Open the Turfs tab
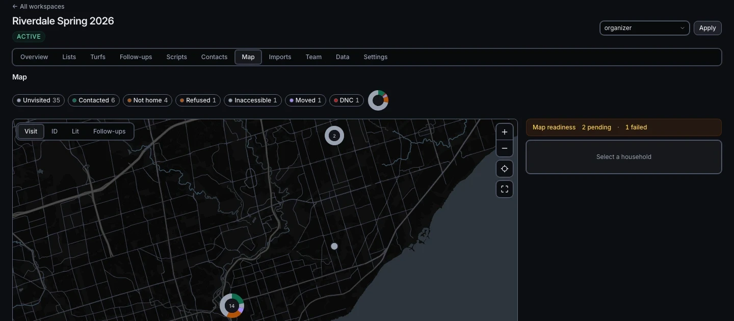Image resolution: width=734 pixels, height=321 pixels. click(98, 57)
